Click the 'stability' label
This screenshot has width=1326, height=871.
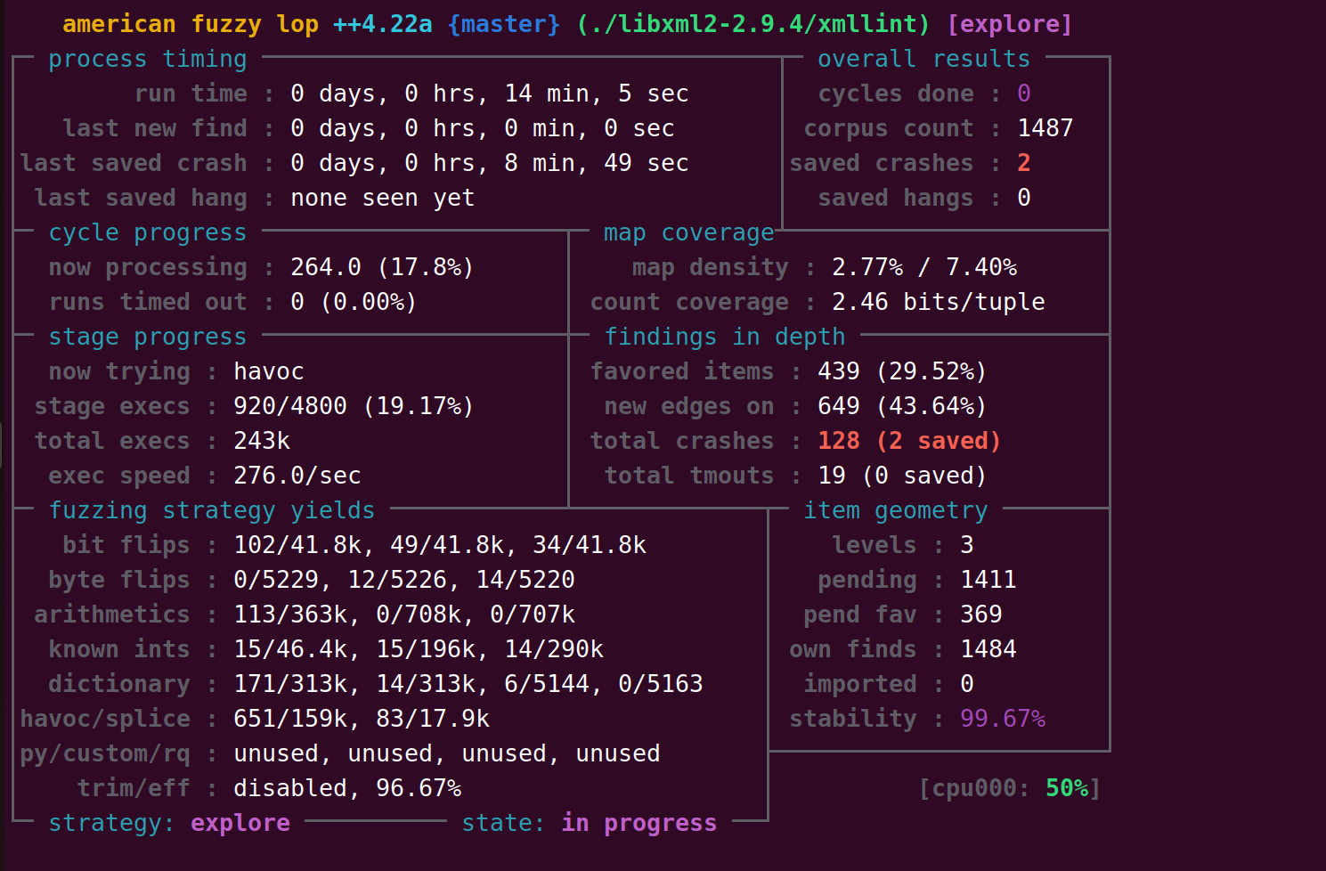click(x=853, y=719)
